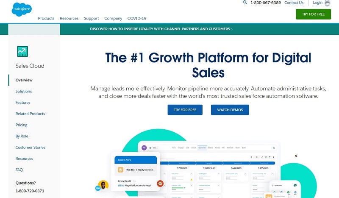Click the Contact Us link
This screenshot has height=198, width=339.
tap(294, 3)
